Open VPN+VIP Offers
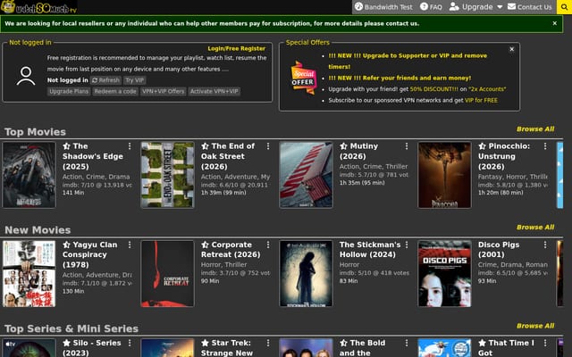The height and width of the screenshot is (357, 572). [163, 91]
